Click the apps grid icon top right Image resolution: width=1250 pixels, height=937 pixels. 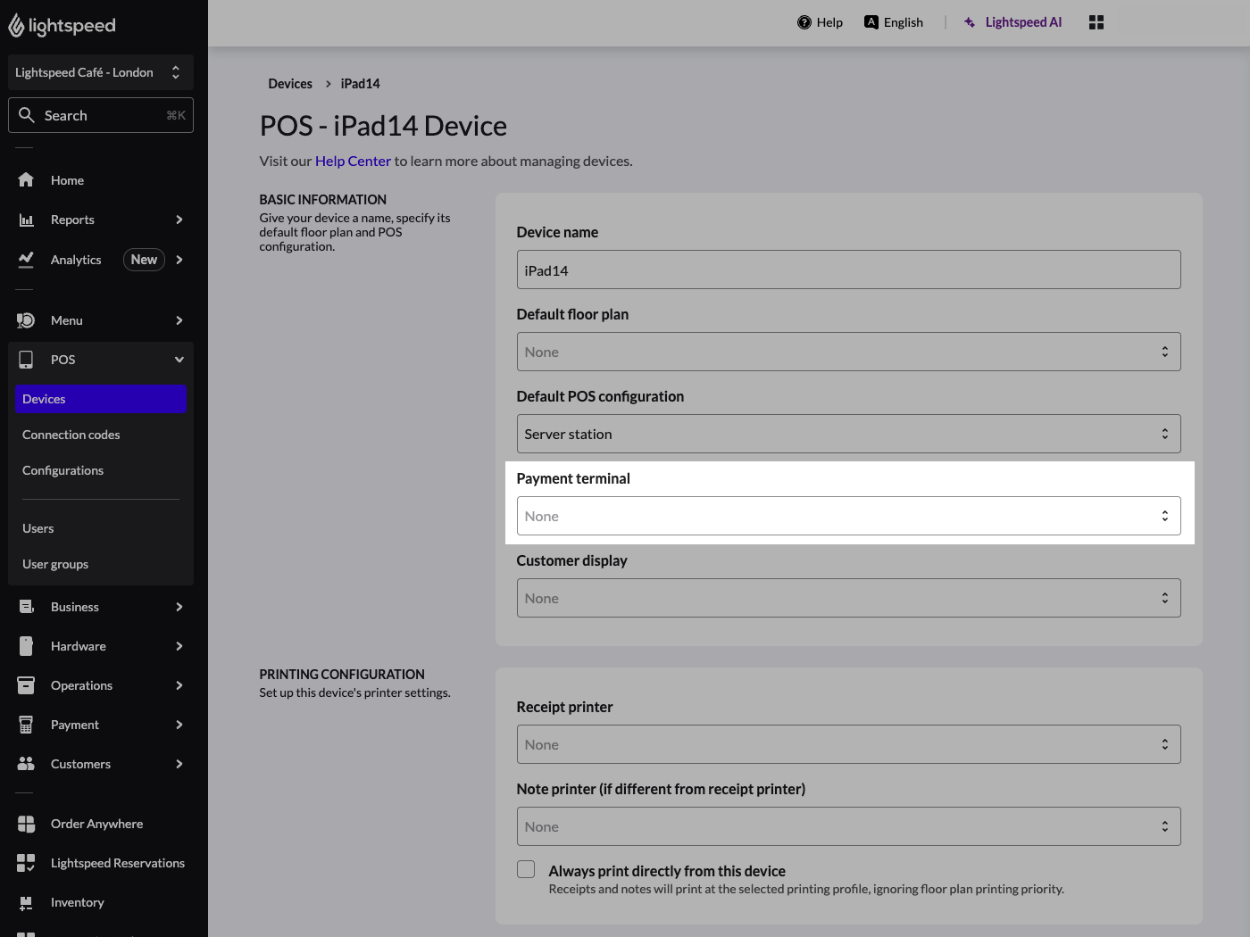tap(1096, 21)
